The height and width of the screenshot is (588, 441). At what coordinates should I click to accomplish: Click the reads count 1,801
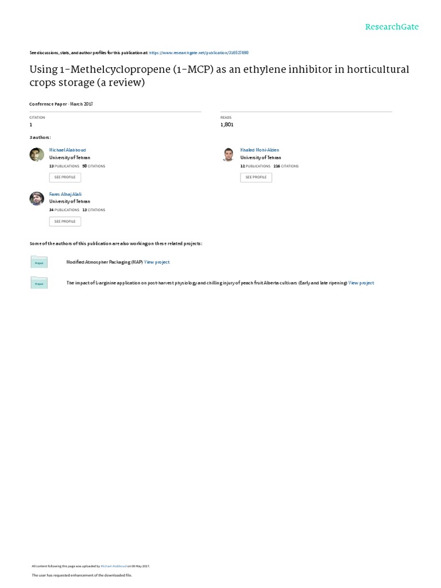point(227,125)
